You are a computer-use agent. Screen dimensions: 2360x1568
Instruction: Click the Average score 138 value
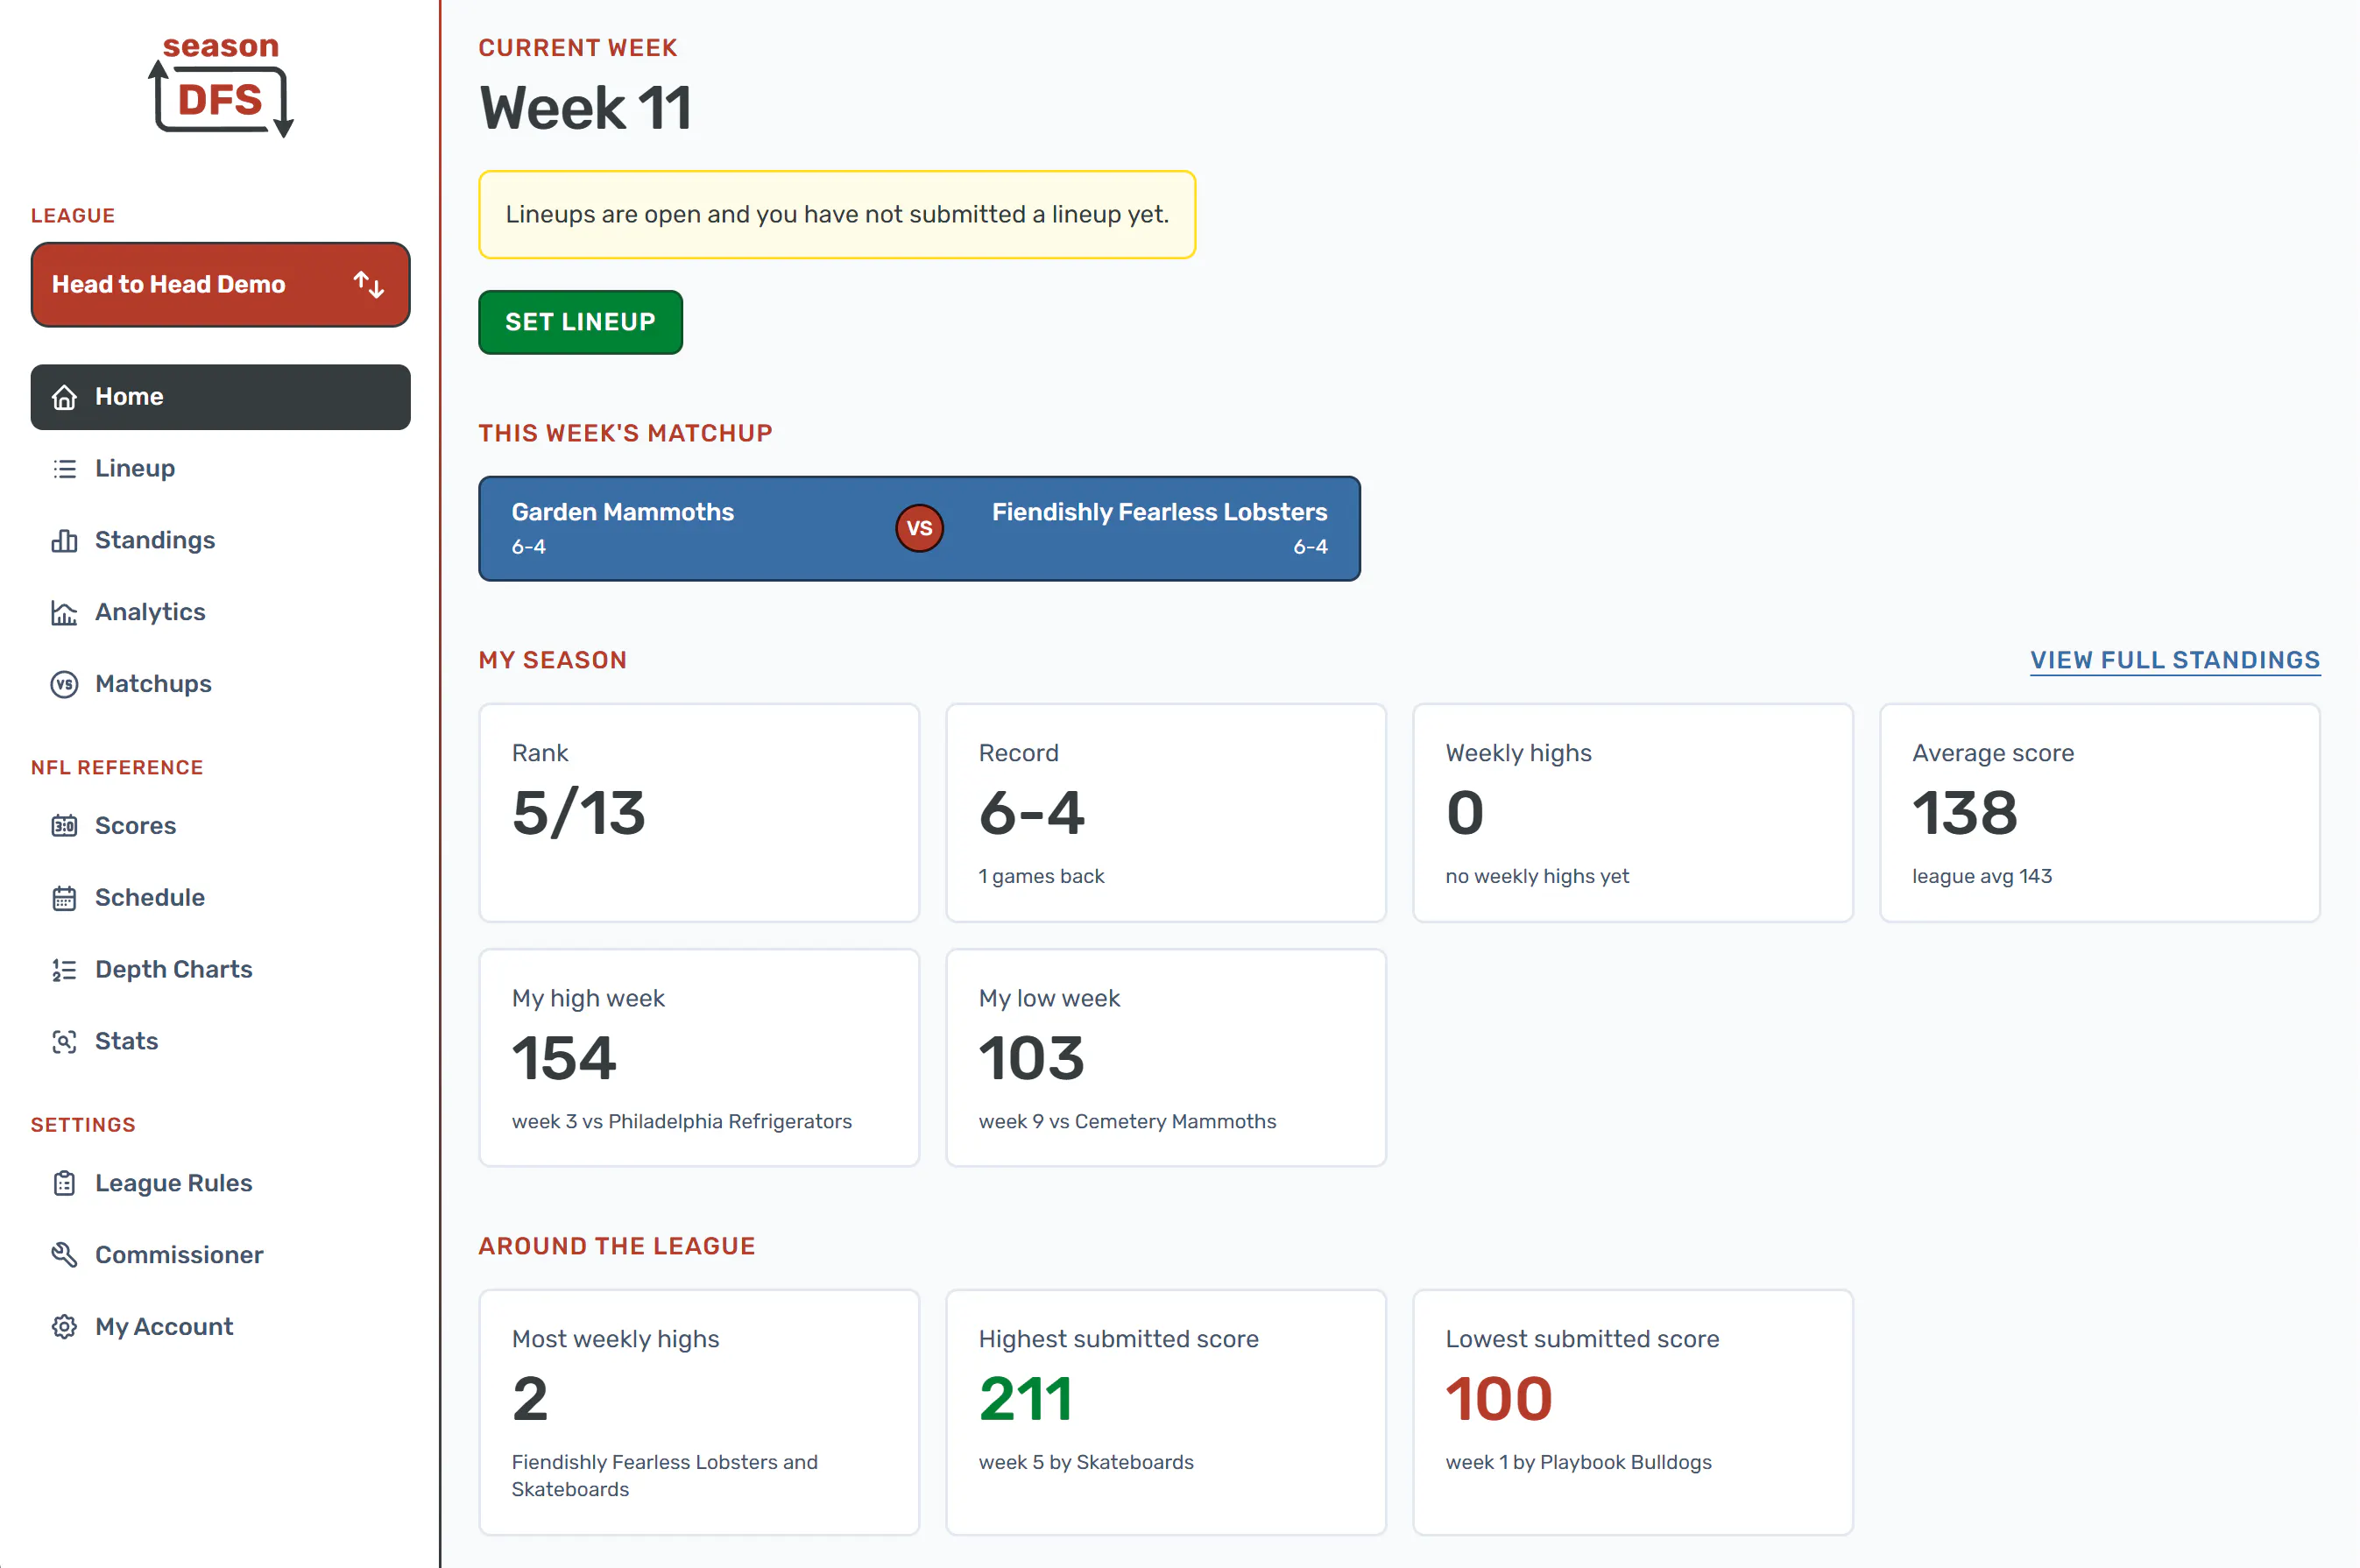1965,813
